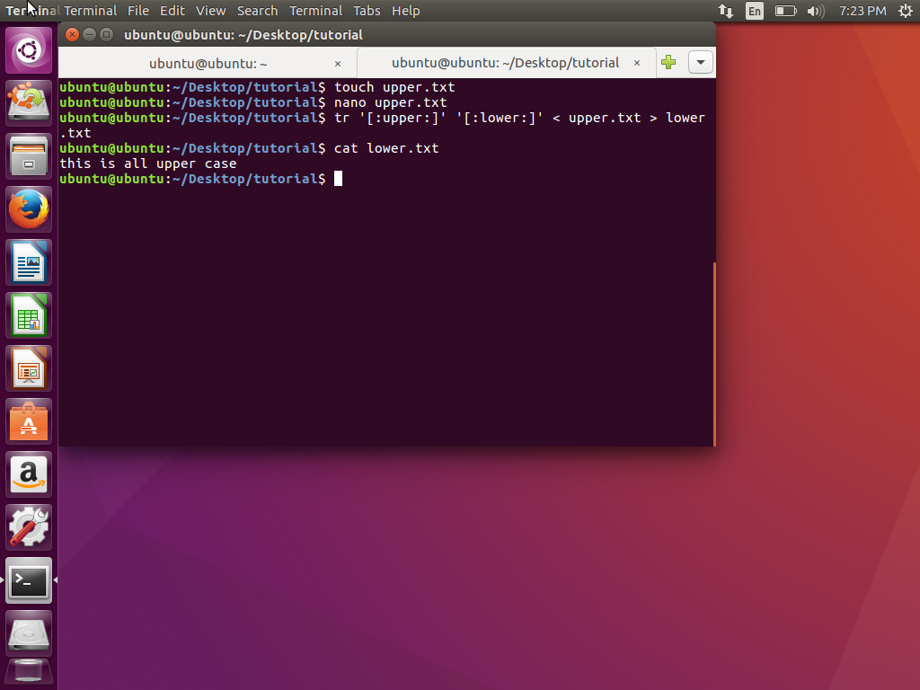This screenshot has height=690, width=920.
Task: Open System Settings from the launcher
Action: (x=28, y=527)
